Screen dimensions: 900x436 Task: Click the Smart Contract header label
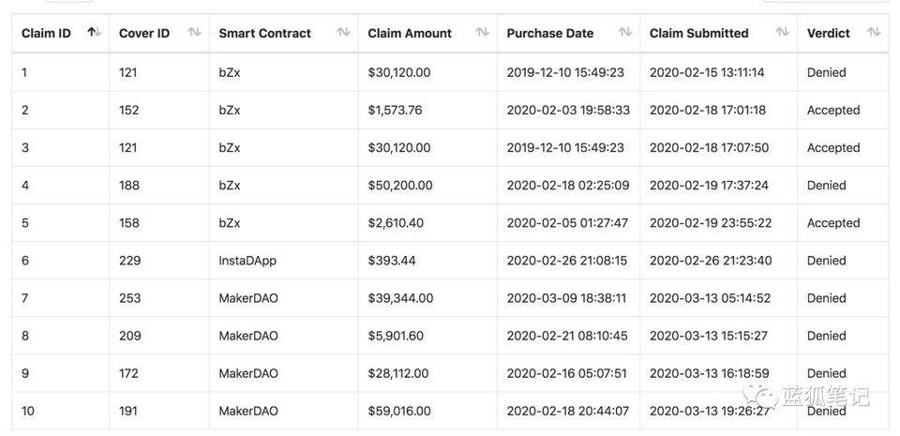click(264, 33)
